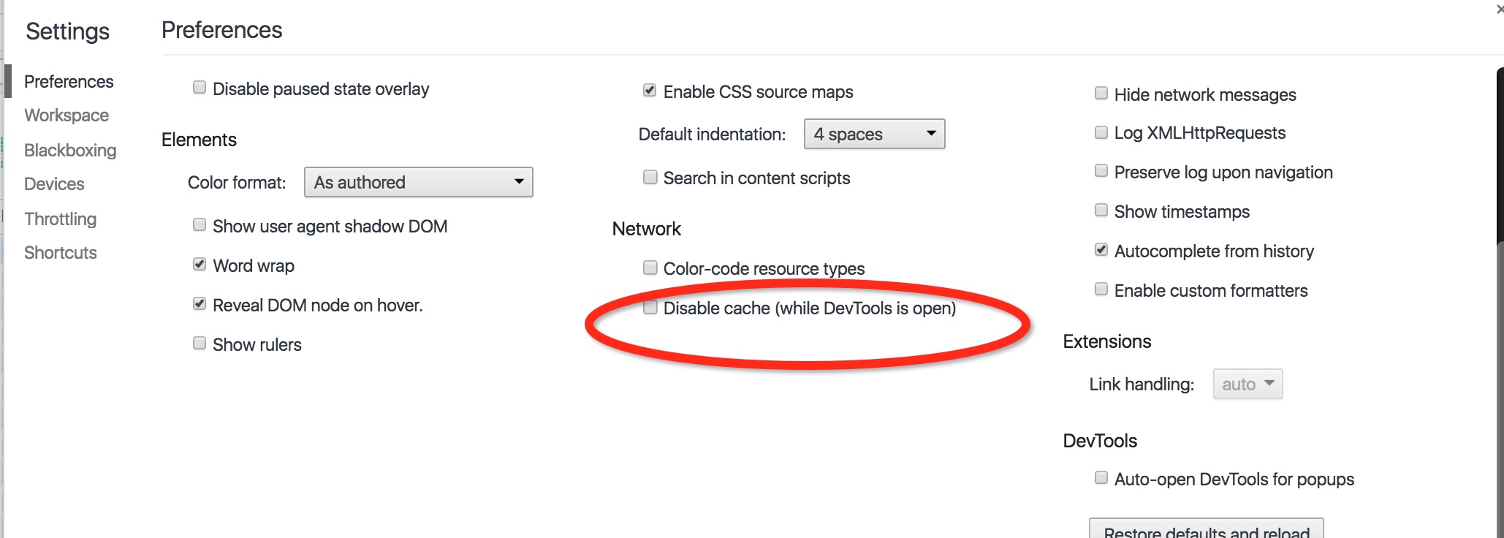Open Shortcuts settings section

point(61,253)
